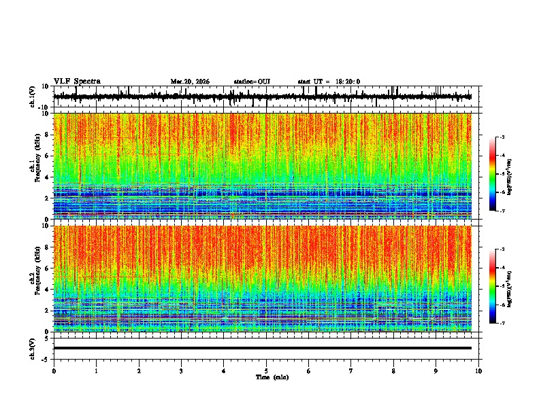This screenshot has height=416, width=539.
Task: Click the 6 kHz tick on the ch.1 frequency axis
Action: click(x=47, y=156)
